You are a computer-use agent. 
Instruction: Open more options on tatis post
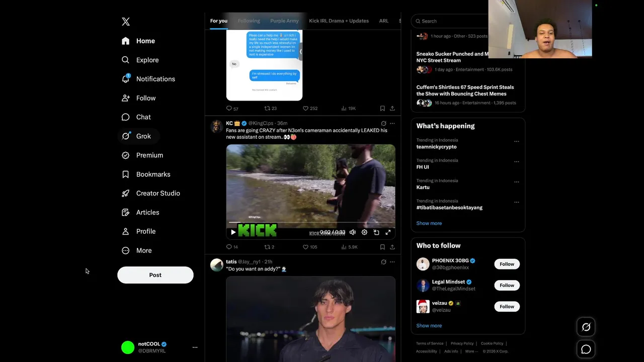click(x=392, y=262)
